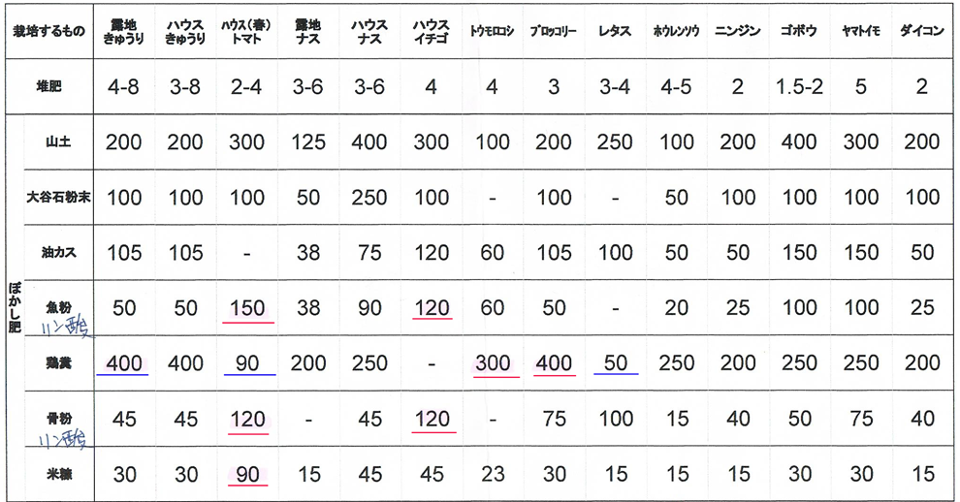Click the handwritten リン酸 note under 魚粉
This screenshot has height=502, width=960.
tap(67, 328)
